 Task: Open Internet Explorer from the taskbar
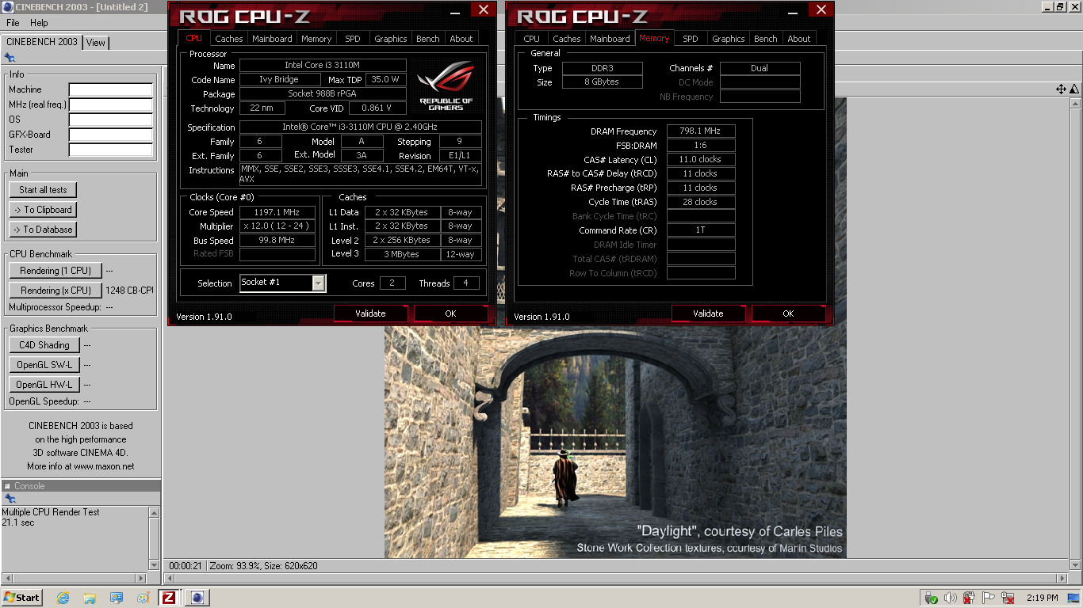point(63,598)
